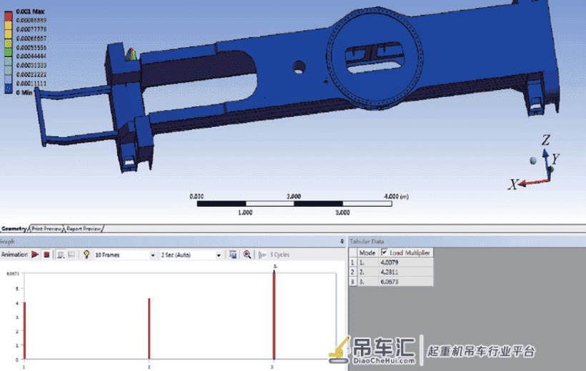Click the red legend swatch at Max
Screen dimensions: 586x371
click(x=9, y=16)
